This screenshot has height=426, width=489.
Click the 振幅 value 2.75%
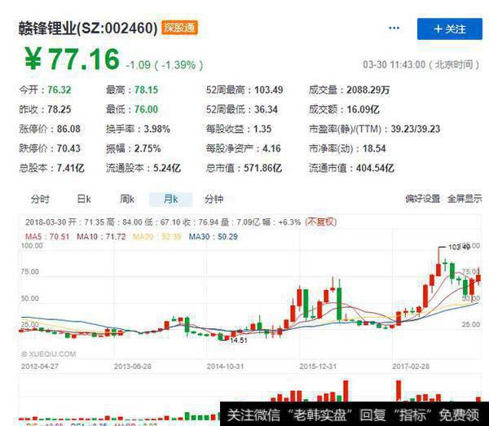[148, 148]
